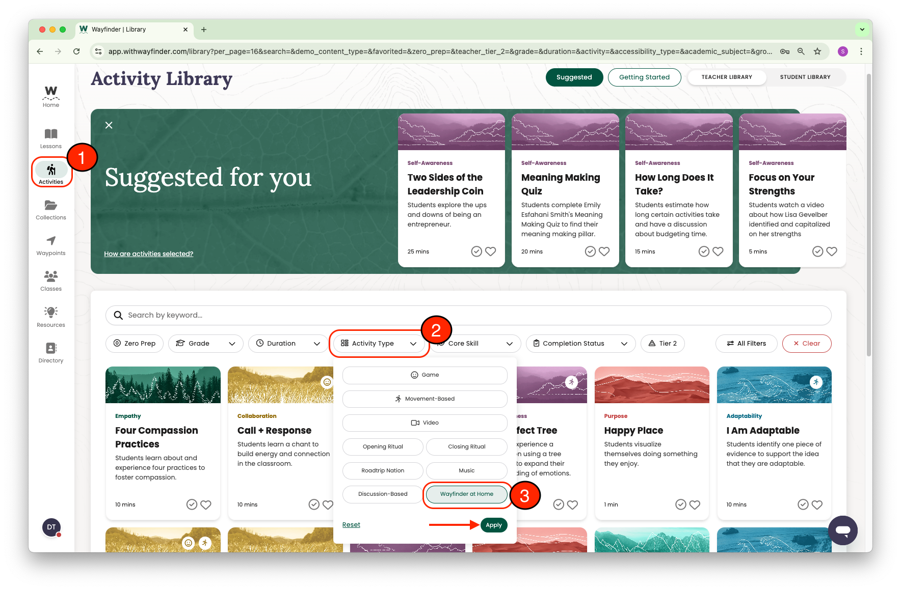This screenshot has height=590, width=901.
Task: Navigate to Waypoints using its sidebar icon
Action: click(50, 244)
